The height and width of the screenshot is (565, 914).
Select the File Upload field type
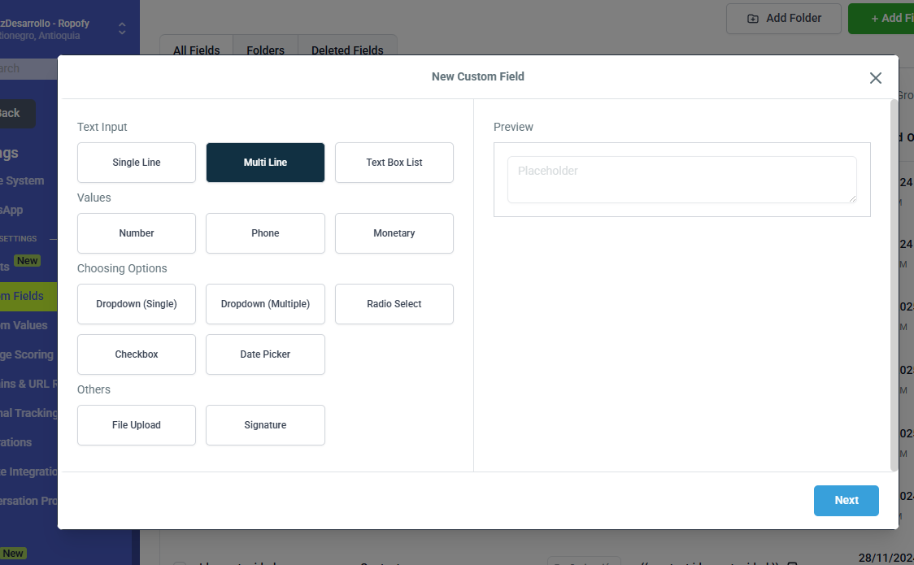137,425
